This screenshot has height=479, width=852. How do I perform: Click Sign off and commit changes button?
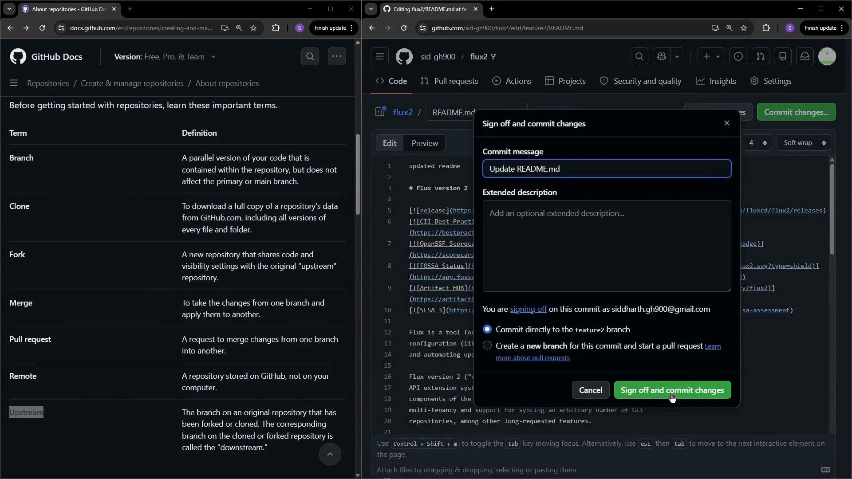pos(672,390)
